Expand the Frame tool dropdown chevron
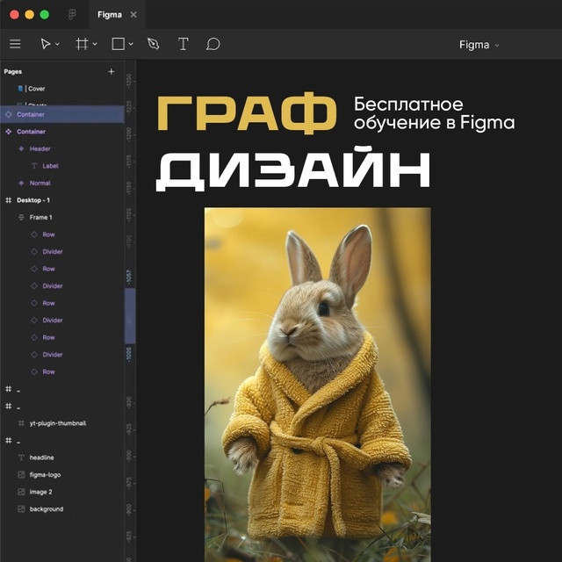Image resolution: width=562 pixels, height=562 pixels. [94, 45]
